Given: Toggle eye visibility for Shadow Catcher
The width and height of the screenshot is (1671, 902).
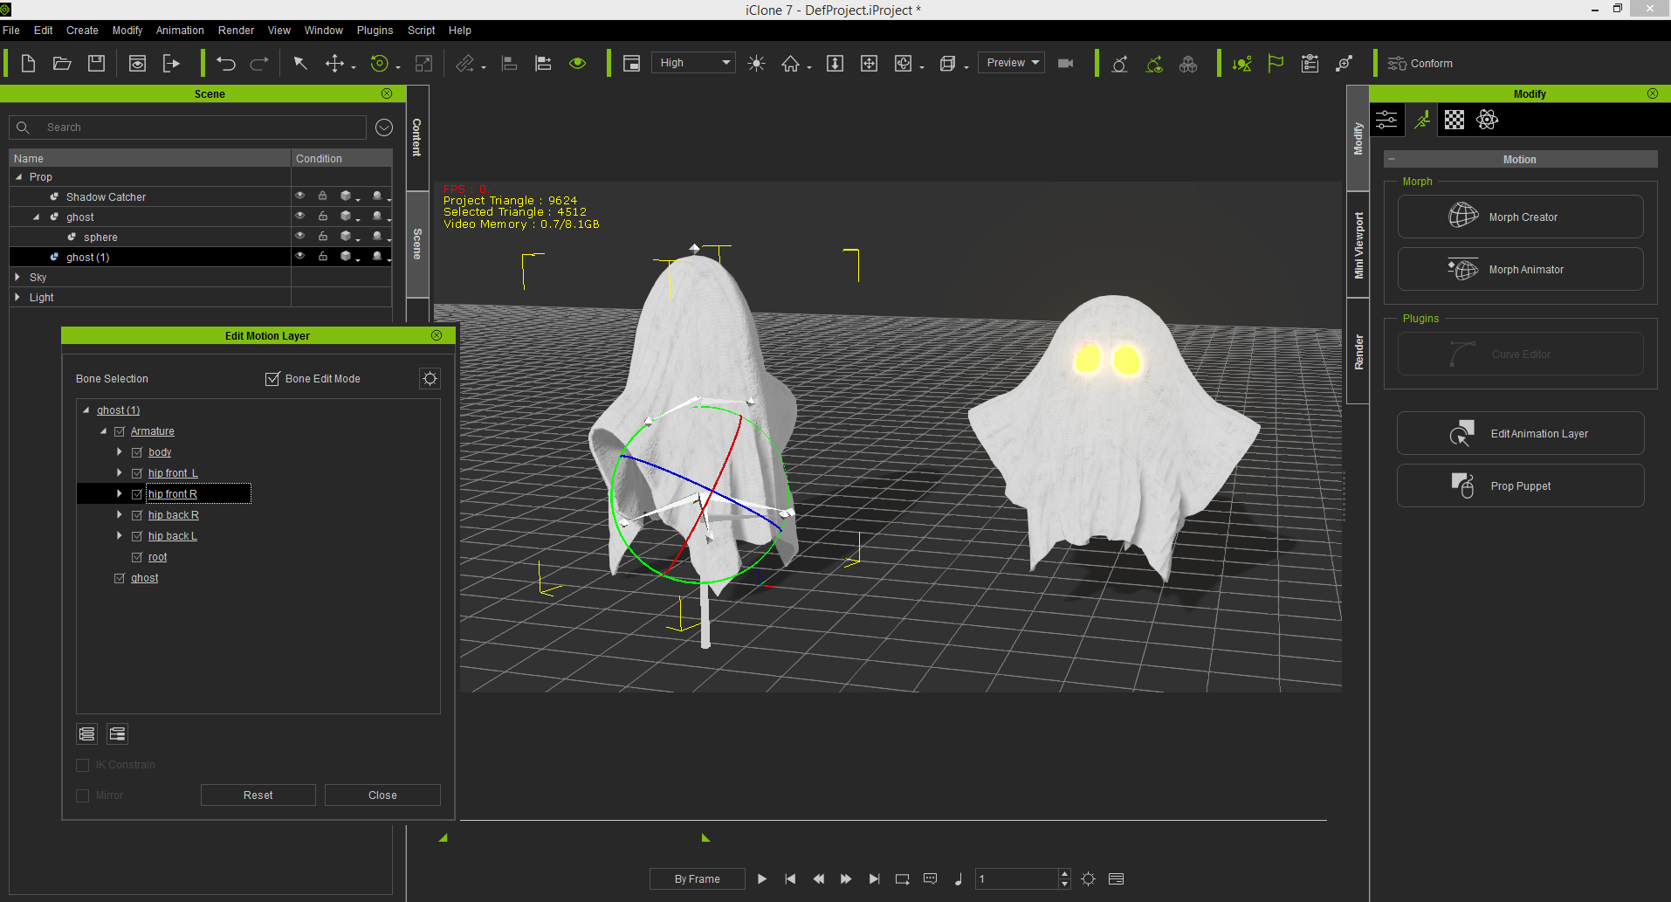Looking at the screenshot, I should coord(300,196).
